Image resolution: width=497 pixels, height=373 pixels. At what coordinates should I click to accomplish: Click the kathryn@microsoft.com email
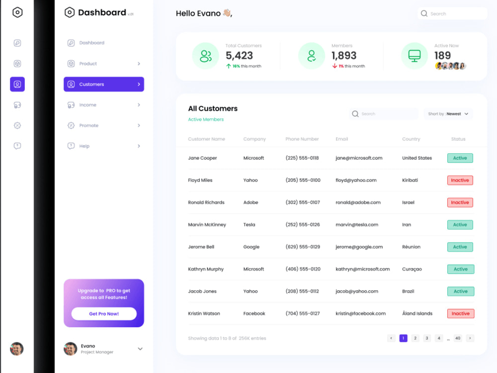[x=363, y=269]
